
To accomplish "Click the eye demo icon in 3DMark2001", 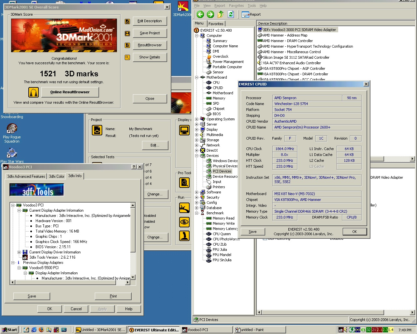I will (x=184, y=222).
